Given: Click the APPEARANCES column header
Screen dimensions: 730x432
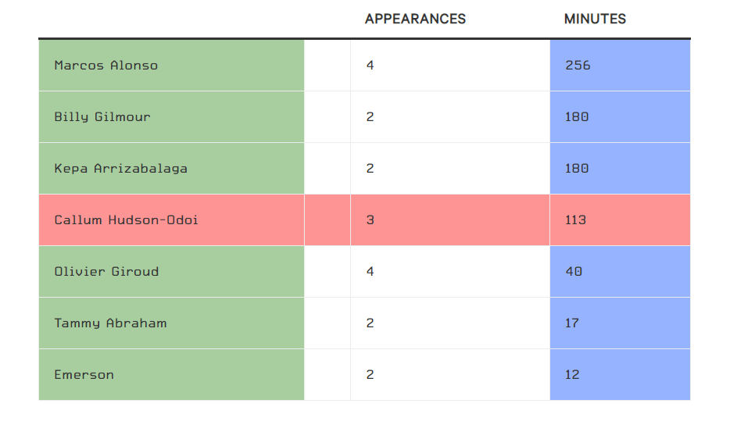Looking at the screenshot, I should (415, 19).
